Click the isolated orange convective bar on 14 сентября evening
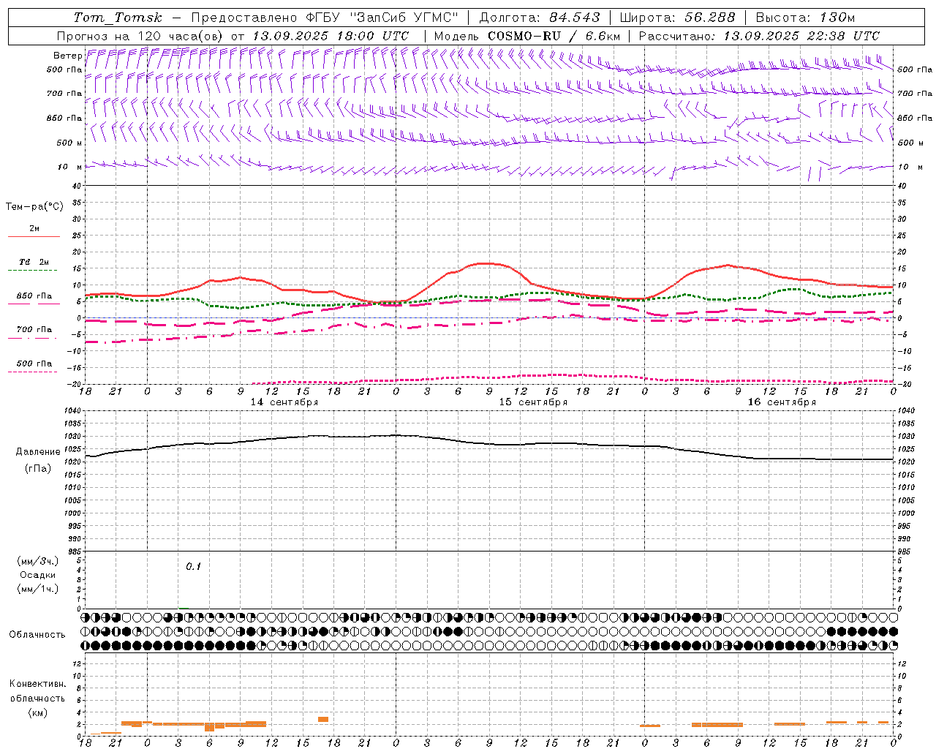 tap(323, 720)
